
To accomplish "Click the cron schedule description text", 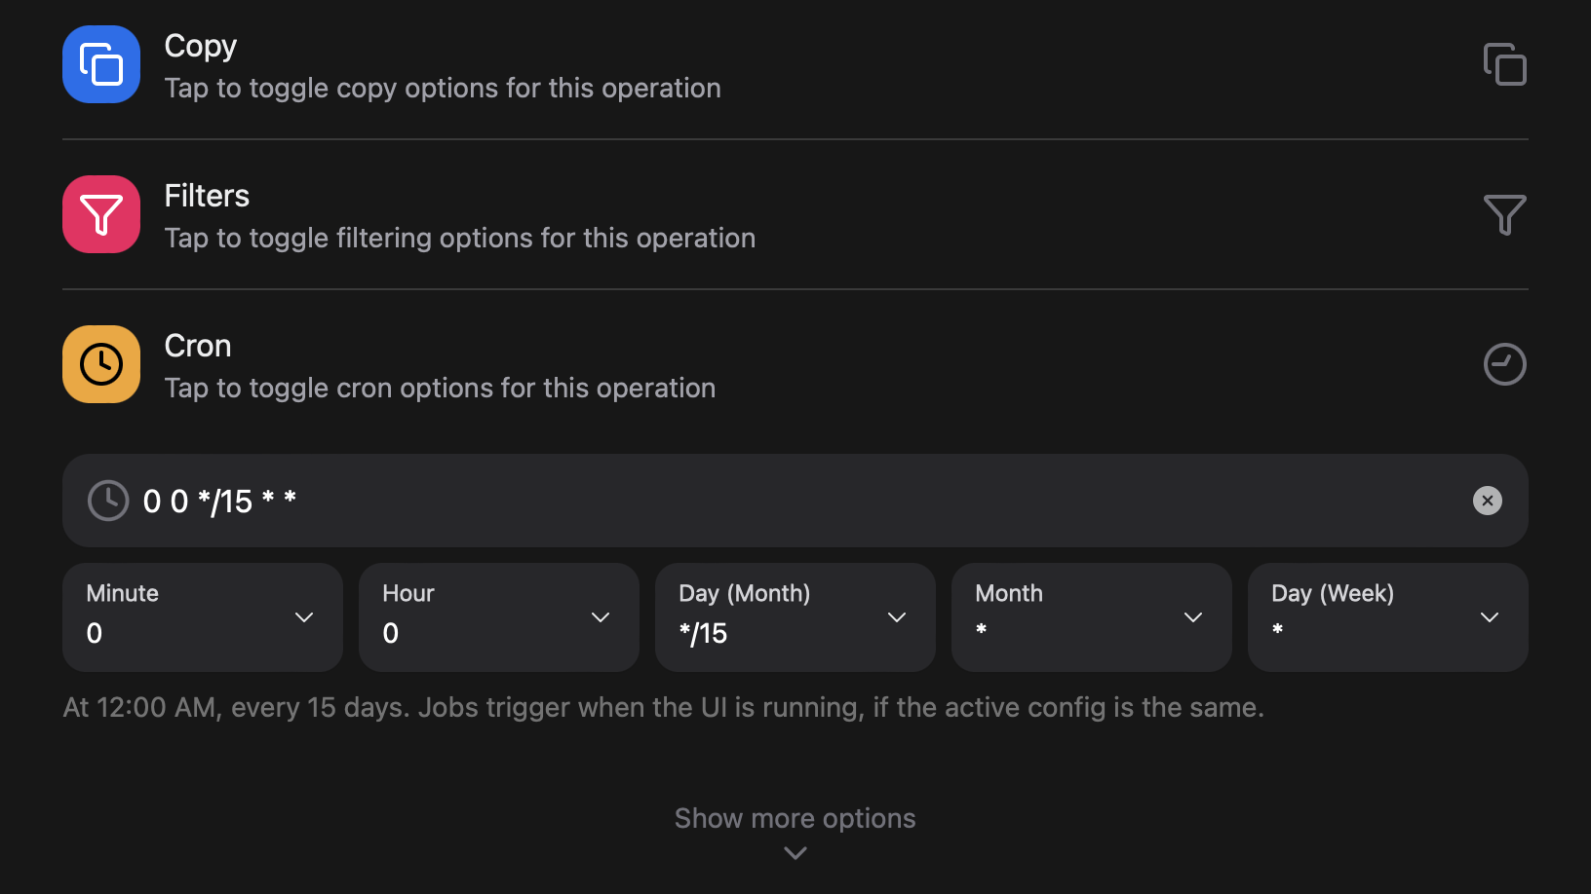I will [x=663, y=707].
